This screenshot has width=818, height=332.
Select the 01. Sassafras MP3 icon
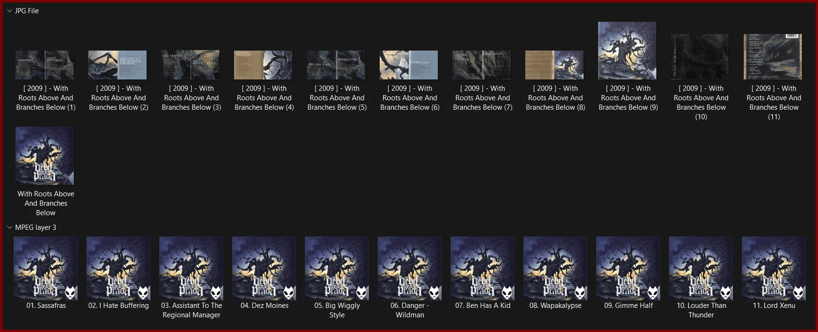pos(46,269)
